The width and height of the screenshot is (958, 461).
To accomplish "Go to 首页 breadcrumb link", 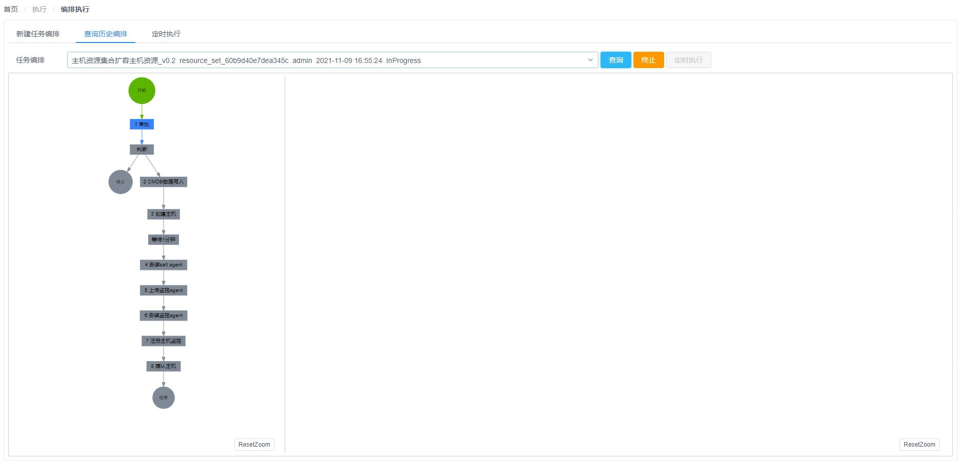I will tap(11, 9).
